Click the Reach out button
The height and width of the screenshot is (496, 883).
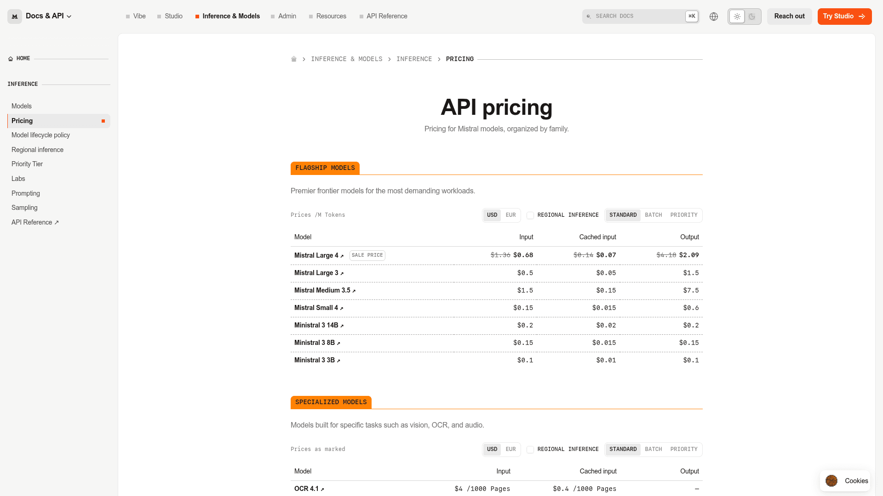click(x=789, y=17)
